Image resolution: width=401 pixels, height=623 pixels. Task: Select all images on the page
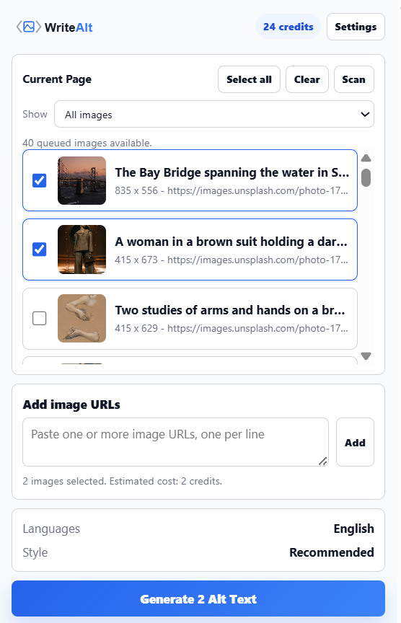tap(250, 79)
